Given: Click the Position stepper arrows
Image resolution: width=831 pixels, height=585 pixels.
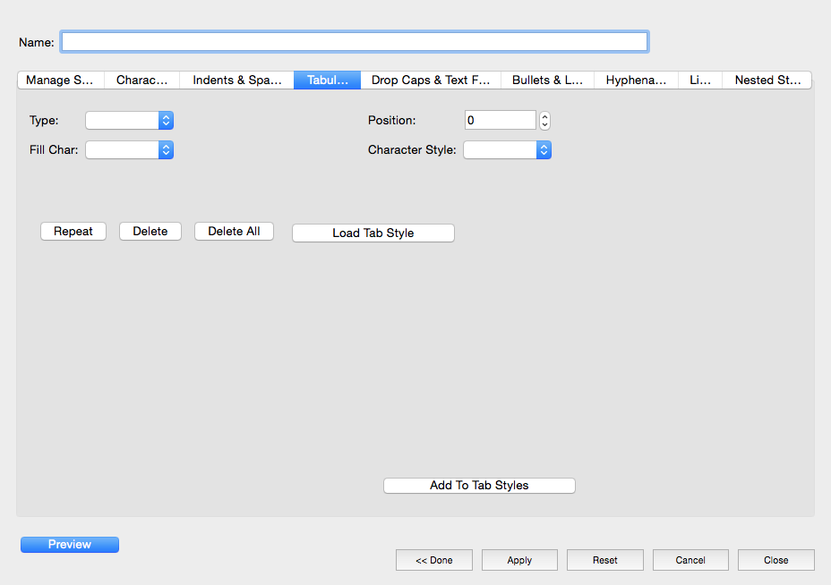Looking at the screenshot, I should 544,121.
